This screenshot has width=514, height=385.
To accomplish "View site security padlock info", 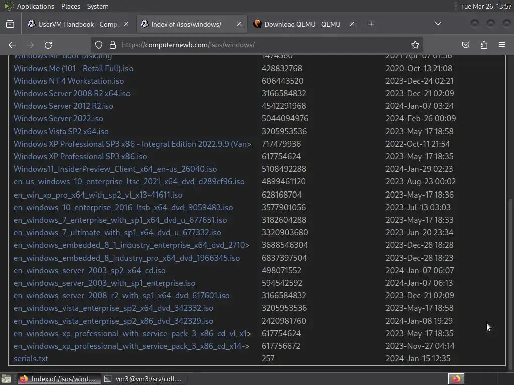I will pyautogui.click(x=113, y=45).
